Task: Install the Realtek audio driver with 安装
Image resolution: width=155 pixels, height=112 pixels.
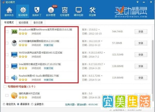Action: 141,78
